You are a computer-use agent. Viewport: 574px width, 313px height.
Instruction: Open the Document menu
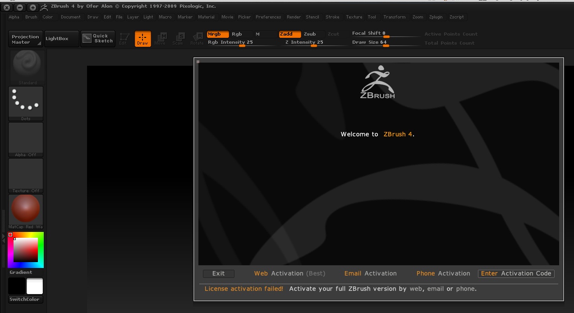[71, 17]
